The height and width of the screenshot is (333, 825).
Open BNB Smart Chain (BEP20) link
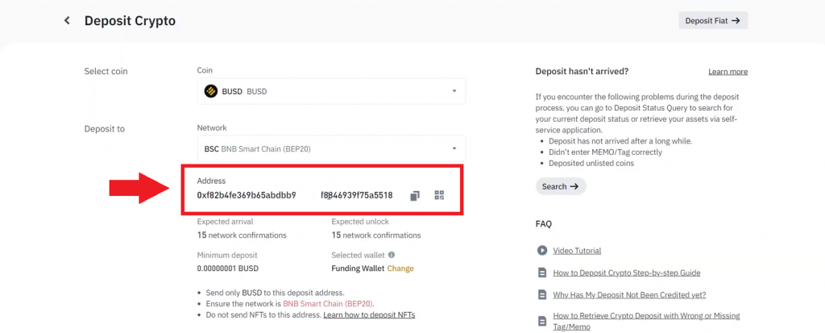[x=328, y=303]
